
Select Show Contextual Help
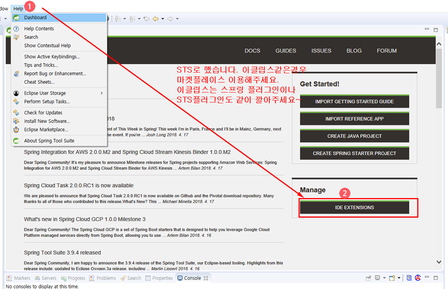click(47, 45)
